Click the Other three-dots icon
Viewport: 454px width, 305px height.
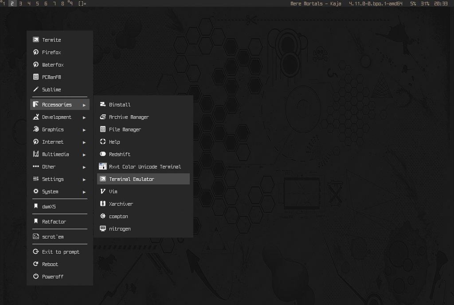[x=36, y=166]
